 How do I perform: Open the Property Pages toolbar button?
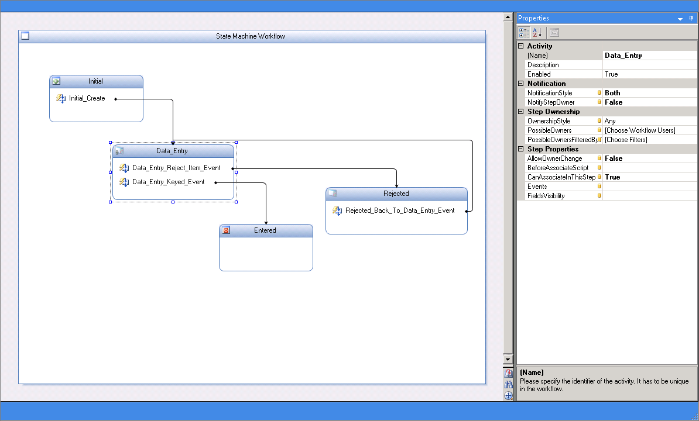pos(554,33)
